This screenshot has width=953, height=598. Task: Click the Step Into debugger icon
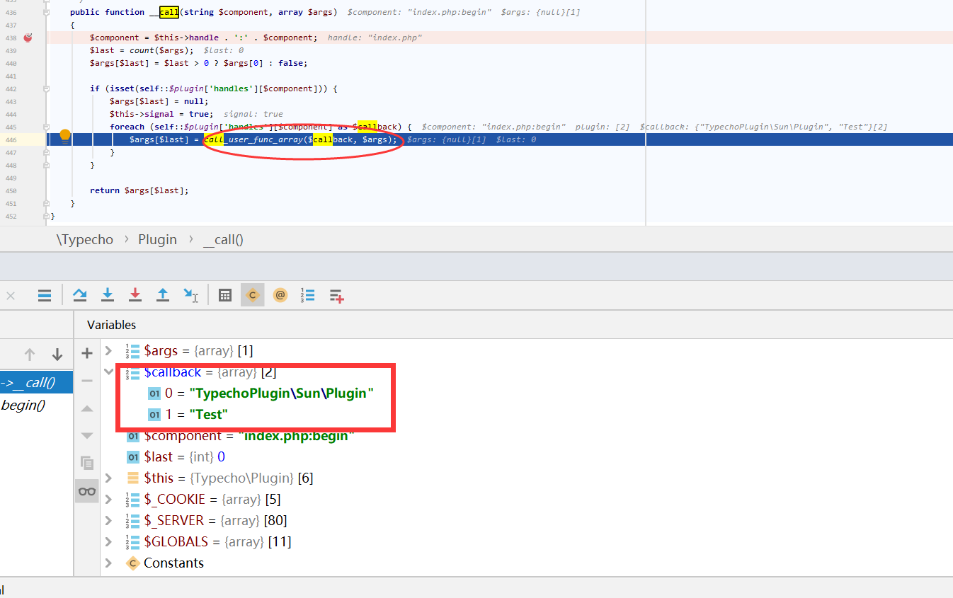pyautogui.click(x=108, y=295)
